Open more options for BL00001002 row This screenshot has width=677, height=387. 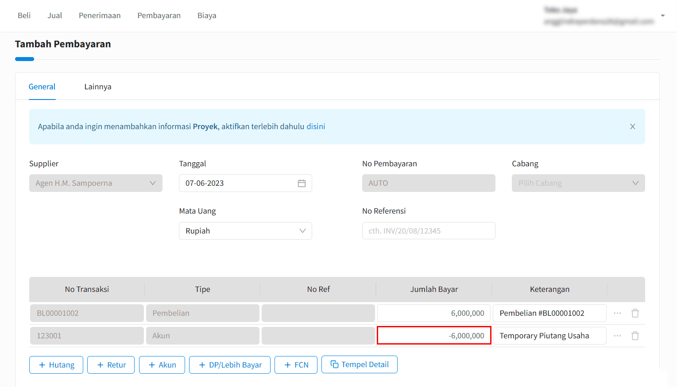click(x=617, y=313)
